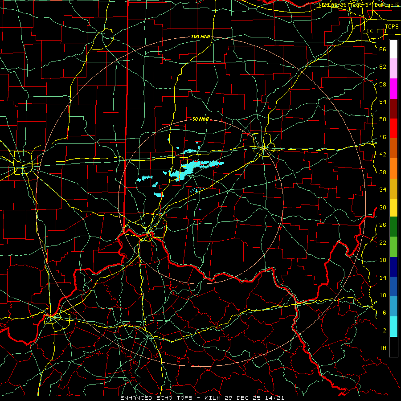Select the bright red legend swatch
This screenshot has height=401, width=401.
click(393, 128)
